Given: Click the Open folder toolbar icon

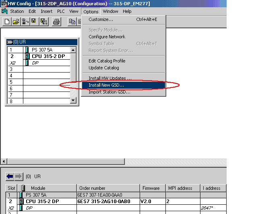Looking at the screenshot, I should click(x=16, y=21).
